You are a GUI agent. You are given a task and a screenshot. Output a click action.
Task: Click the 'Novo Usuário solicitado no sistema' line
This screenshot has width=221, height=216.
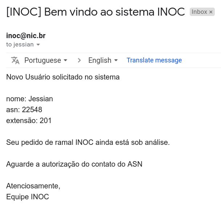pyautogui.click(x=63, y=77)
